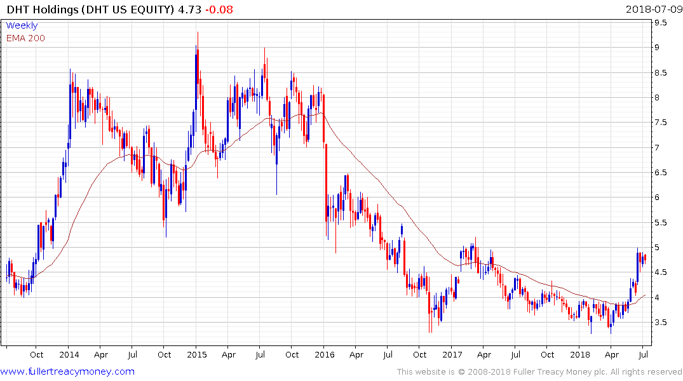Click the 'EMA 200' legend label

click(25, 38)
